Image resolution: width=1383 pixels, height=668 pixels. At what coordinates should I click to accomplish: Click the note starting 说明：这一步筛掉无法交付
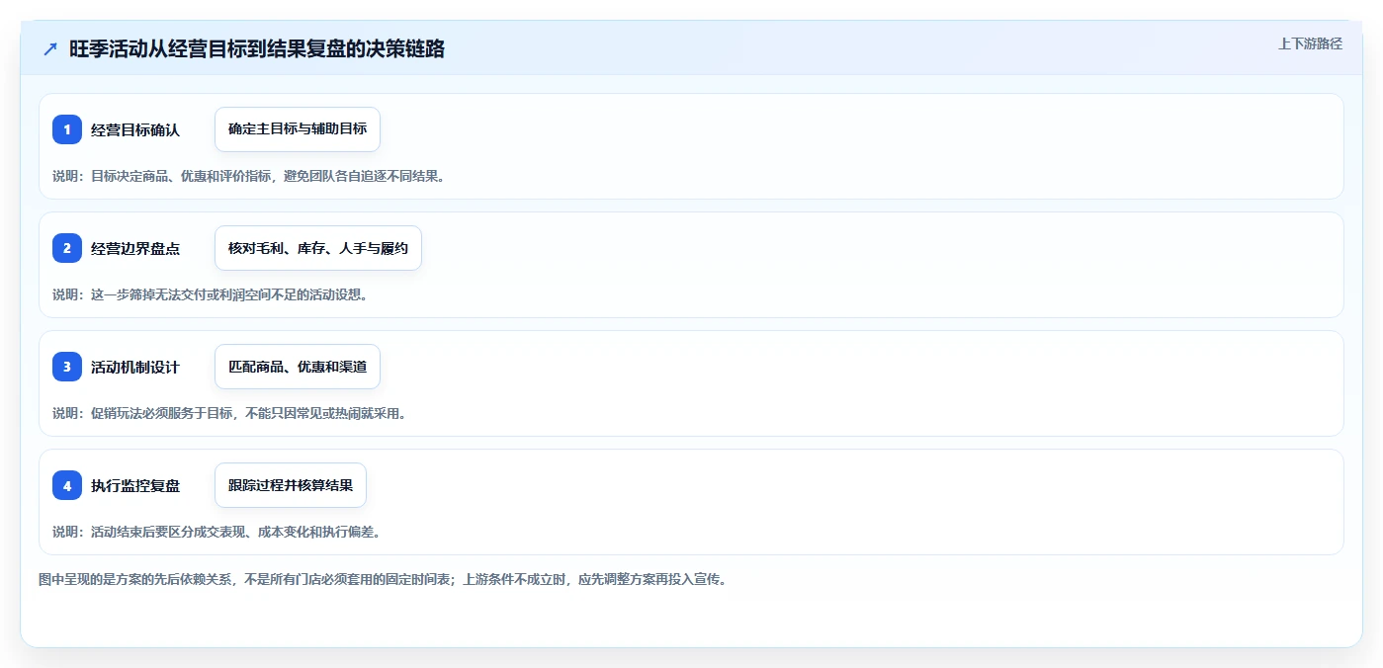210,294
